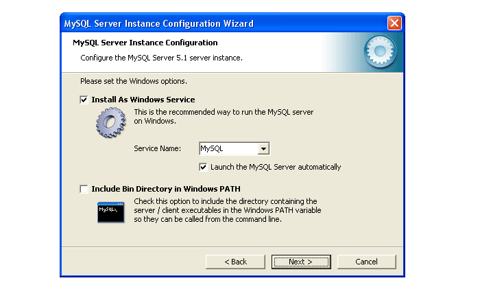Uncheck Launch the MySQL Server automatically
Viewport: 480px width, 285px height.
(x=203, y=167)
